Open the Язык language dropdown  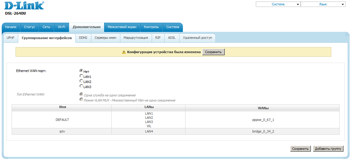[323, 5]
